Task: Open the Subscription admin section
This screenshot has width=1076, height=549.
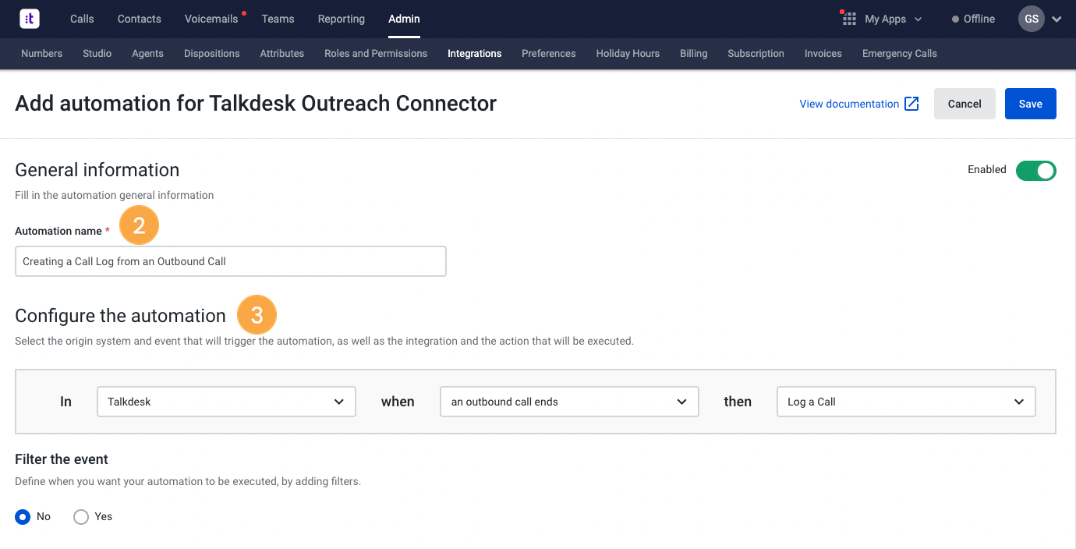Action: (x=756, y=54)
